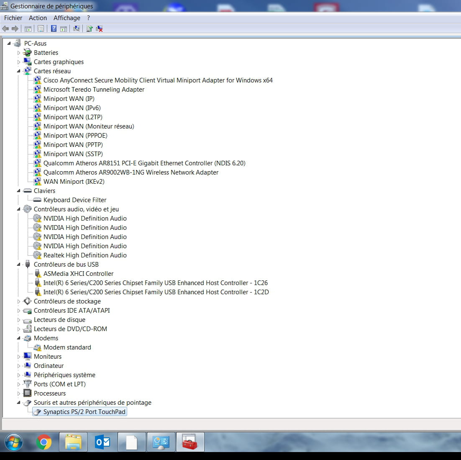Expand the Contrôleurs IDE ATA/ATAPI category
Viewport: 461px width, 460px height.
pyautogui.click(x=18, y=310)
